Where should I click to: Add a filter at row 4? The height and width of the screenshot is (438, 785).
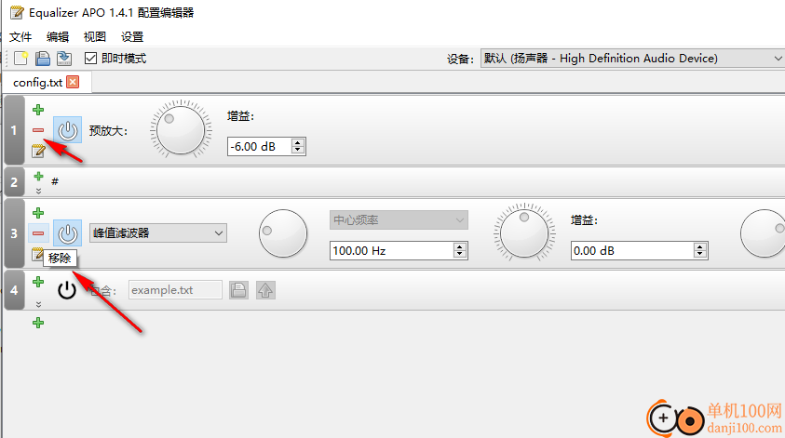[x=38, y=282]
